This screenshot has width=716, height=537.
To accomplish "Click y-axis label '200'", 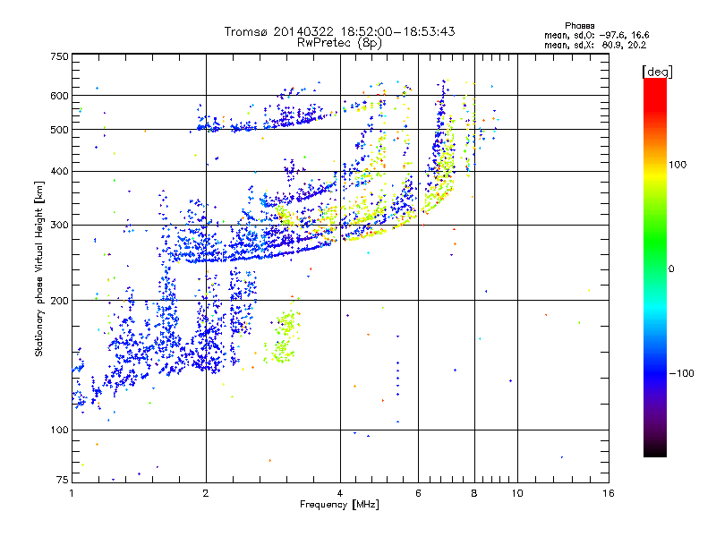I will 60,301.
